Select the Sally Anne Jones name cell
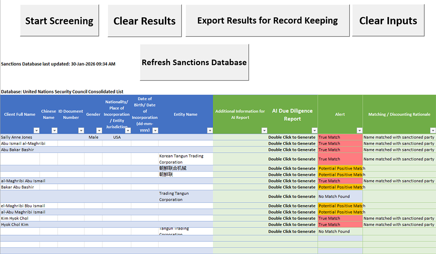The image size is (436, 254). click(20, 137)
